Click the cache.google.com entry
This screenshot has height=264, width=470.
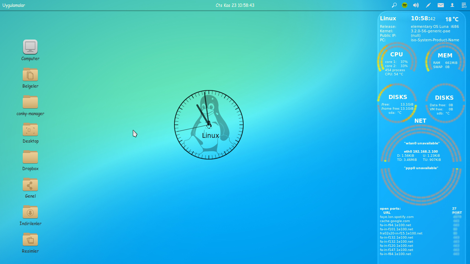click(395, 221)
